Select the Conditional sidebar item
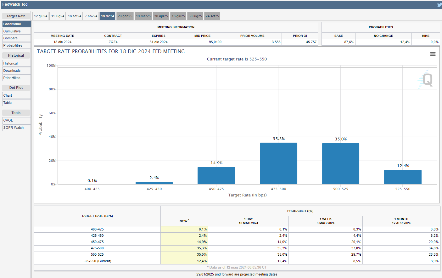 pos(16,24)
